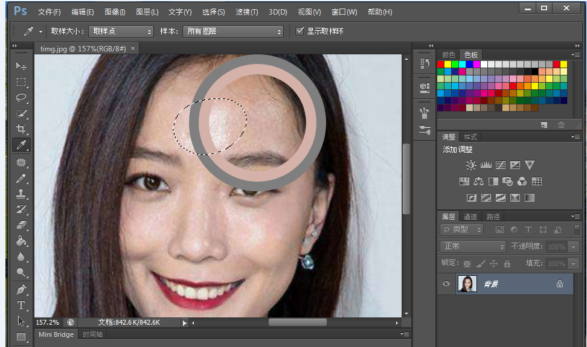Image resolution: width=587 pixels, height=347 pixels.
Task: Open the 取样大小 dropdown
Action: coord(121,31)
